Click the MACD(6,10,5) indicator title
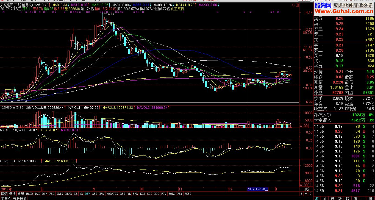Image resolution: width=375 pixels, height=200 pixels. pyautogui.click(x=10, y=130)
